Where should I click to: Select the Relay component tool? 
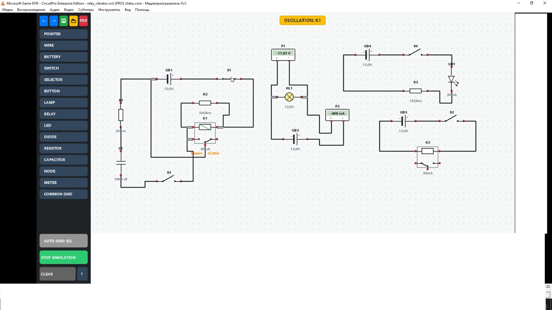64,114
